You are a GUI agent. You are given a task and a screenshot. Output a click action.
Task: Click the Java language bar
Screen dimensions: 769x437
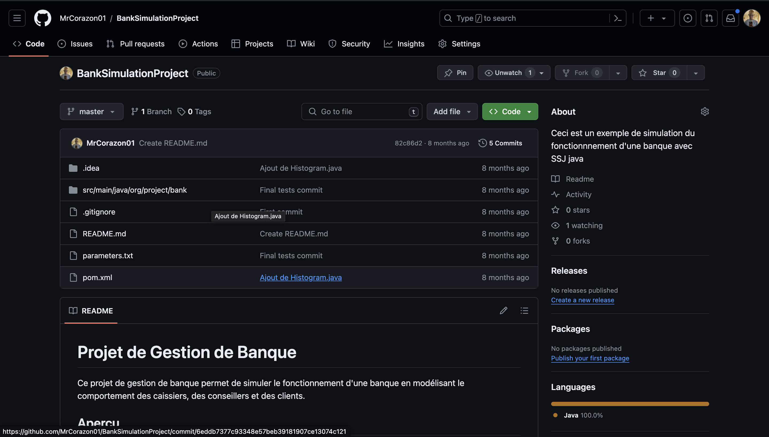630,404
